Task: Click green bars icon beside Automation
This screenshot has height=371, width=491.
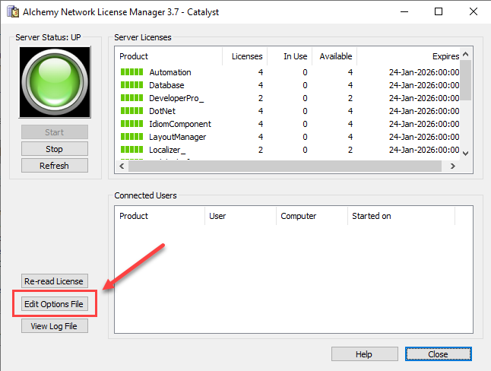Action: click(x=131, y=72)
